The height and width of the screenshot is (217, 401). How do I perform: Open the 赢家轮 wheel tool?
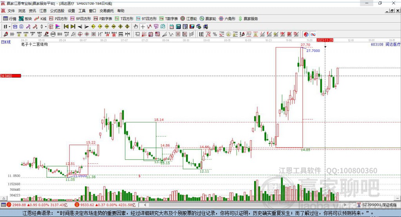[208, 19]
